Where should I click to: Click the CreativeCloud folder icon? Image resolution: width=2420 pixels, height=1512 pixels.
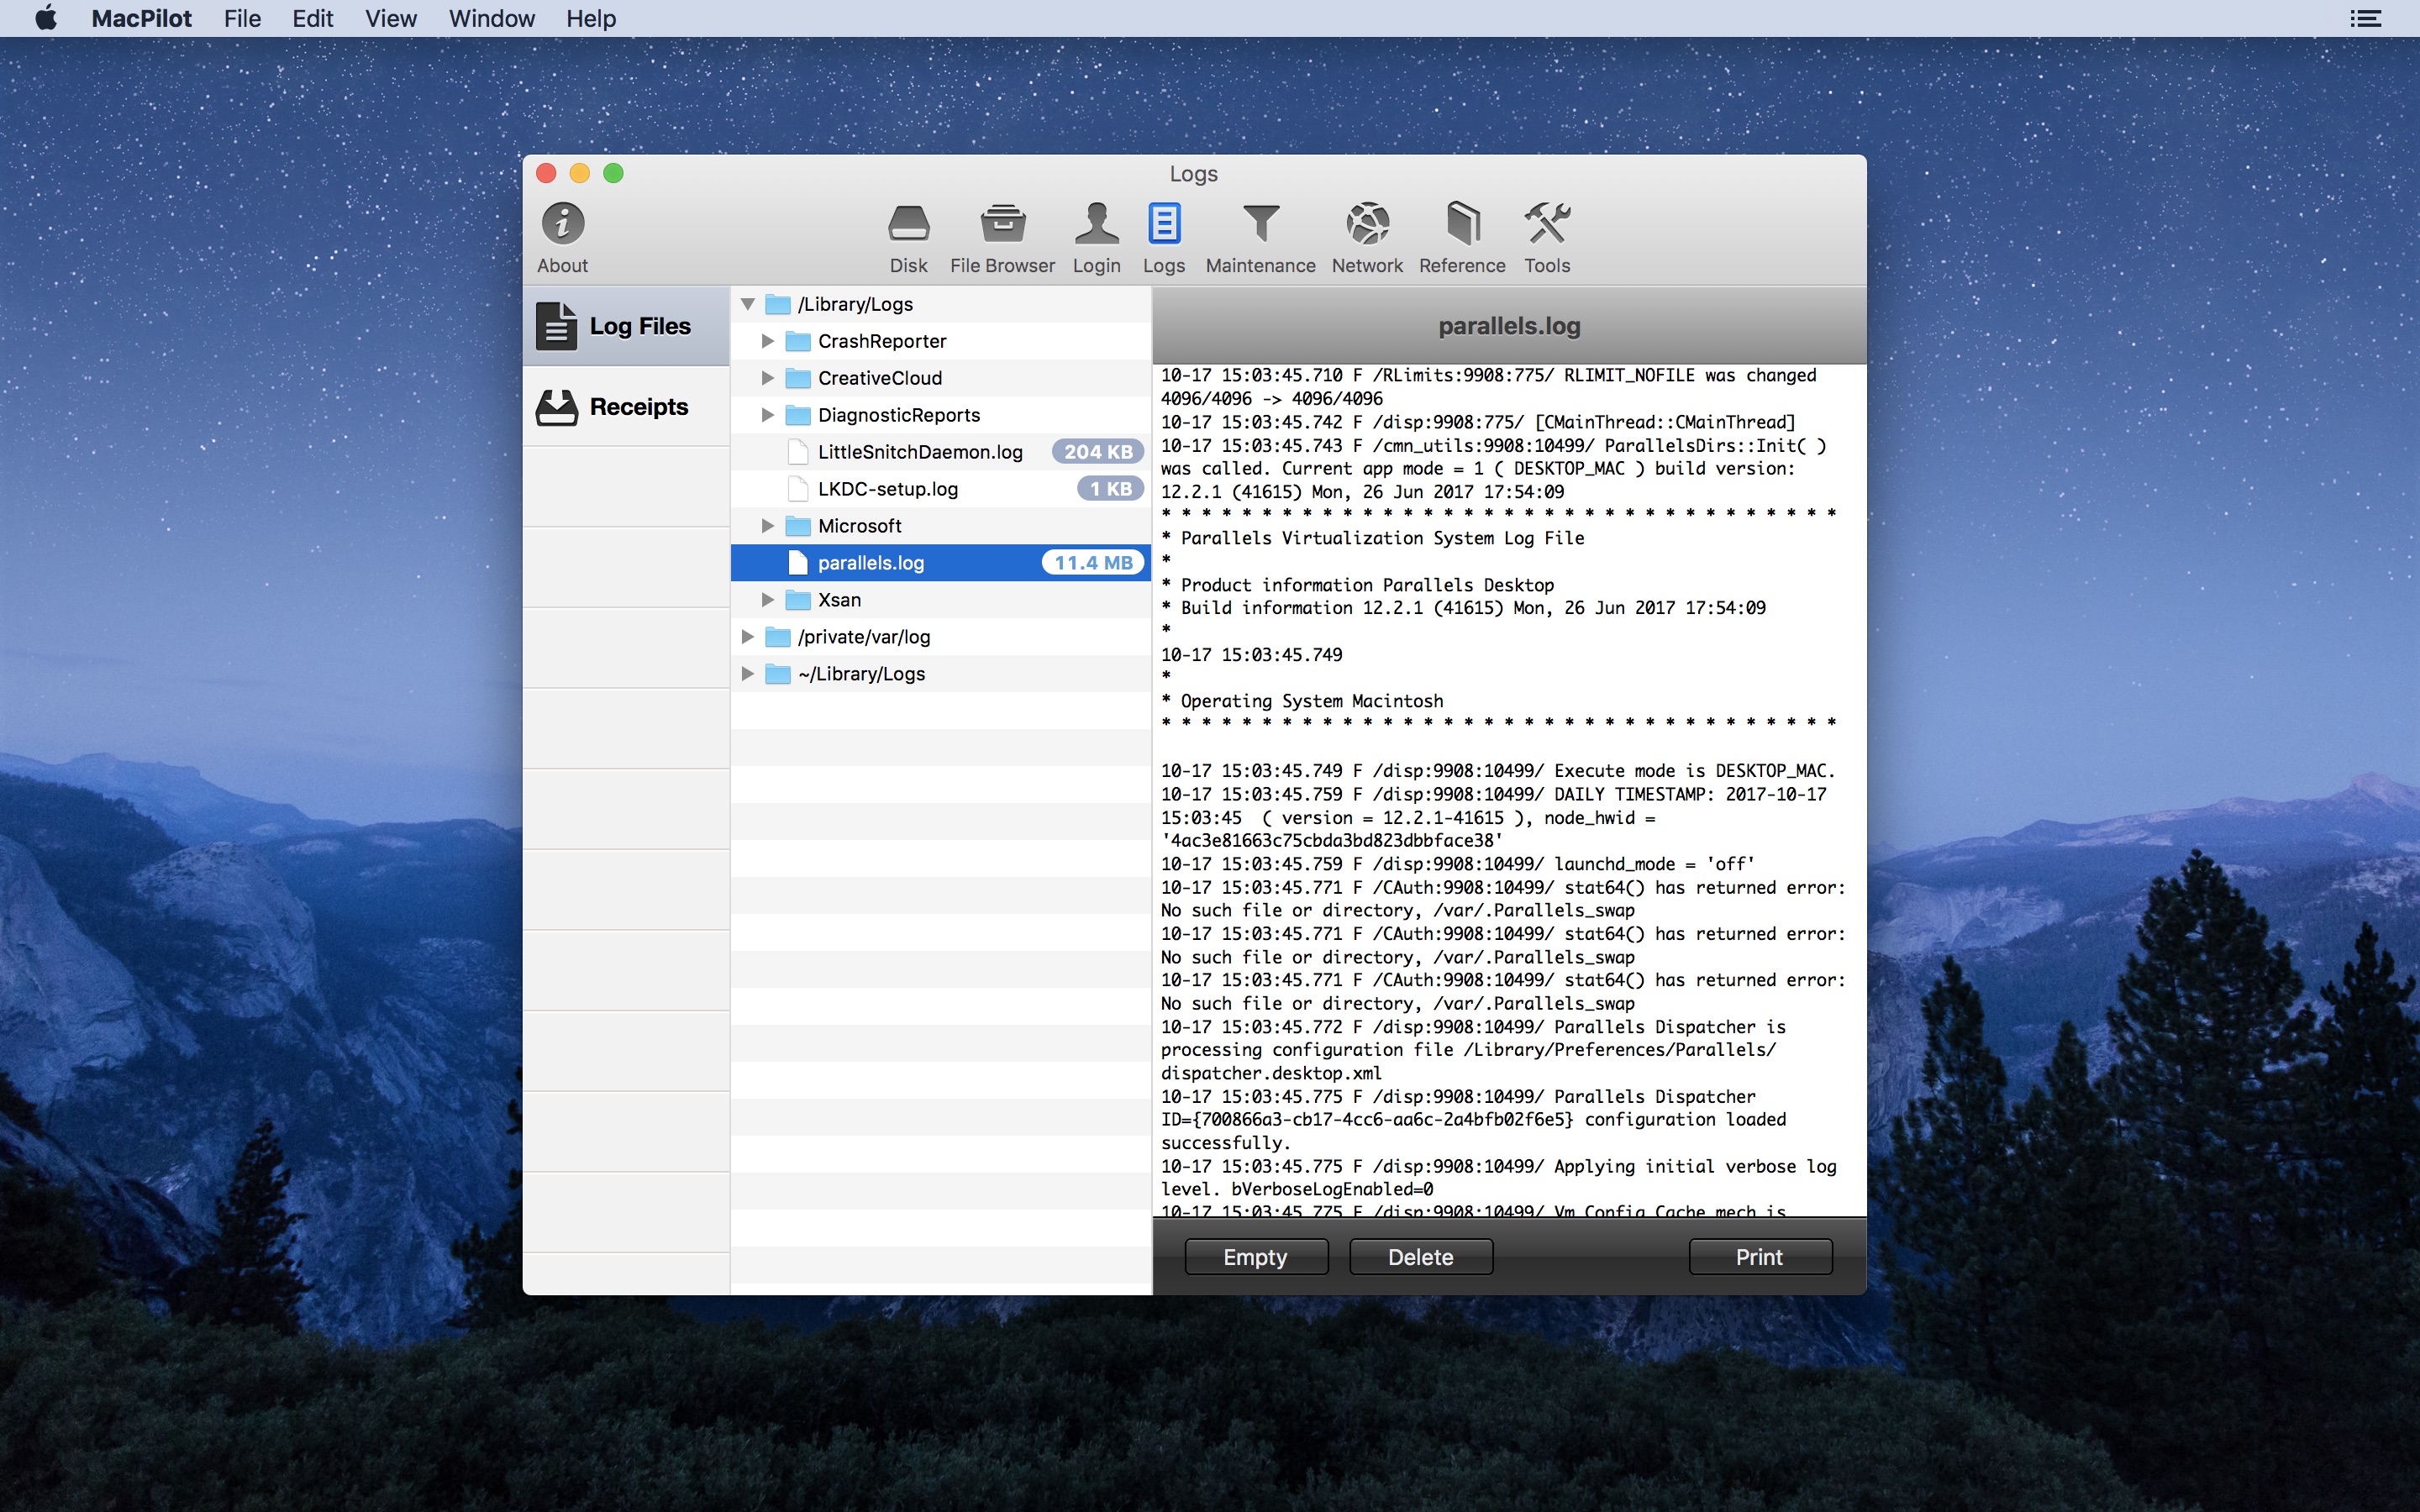(x=797, y=378)
